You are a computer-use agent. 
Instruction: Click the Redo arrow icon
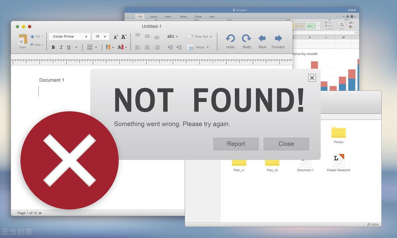[x=246, y=38]
